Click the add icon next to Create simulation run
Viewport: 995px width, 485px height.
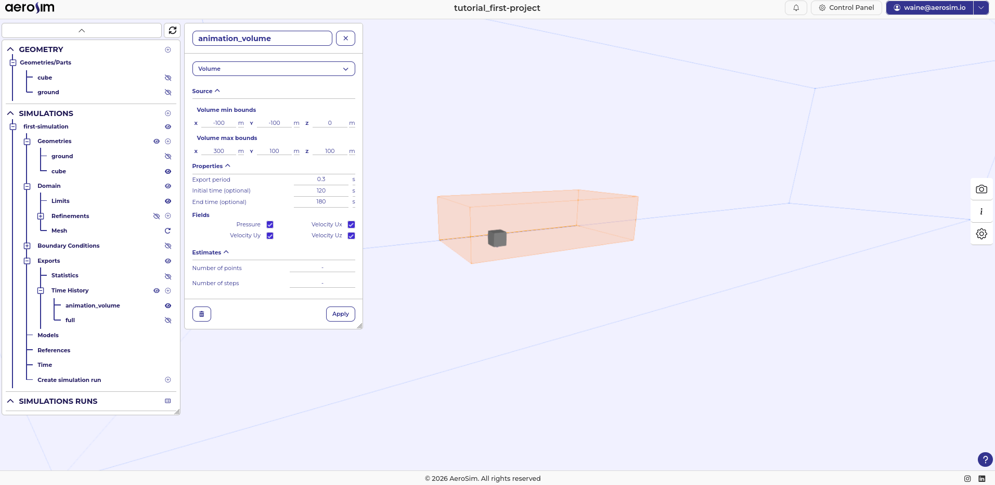(x=167, y=379)
